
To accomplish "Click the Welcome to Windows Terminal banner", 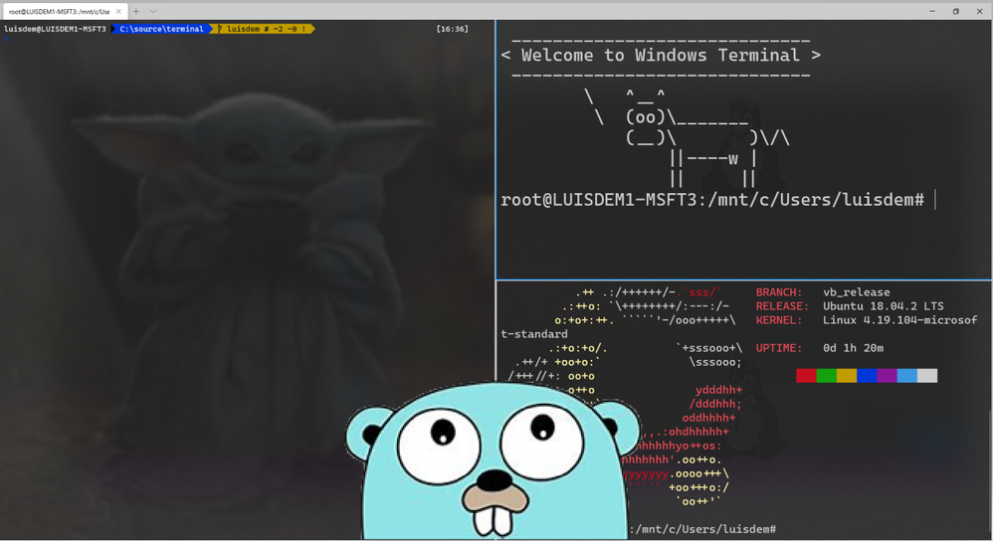I will pyautogui.click(x=661, y=56).
